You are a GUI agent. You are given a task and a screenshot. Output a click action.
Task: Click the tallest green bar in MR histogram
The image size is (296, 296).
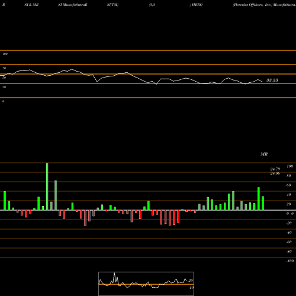pos(47,186)
